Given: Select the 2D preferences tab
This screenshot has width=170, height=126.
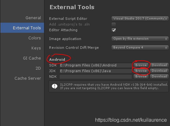Looking at the screenshot, I should [38, 68].
